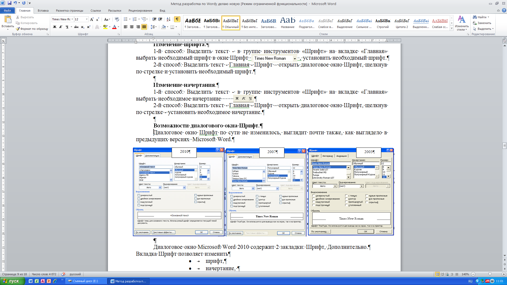
Task: Click the Redo arrow in Quick Access
Action: 24,3
